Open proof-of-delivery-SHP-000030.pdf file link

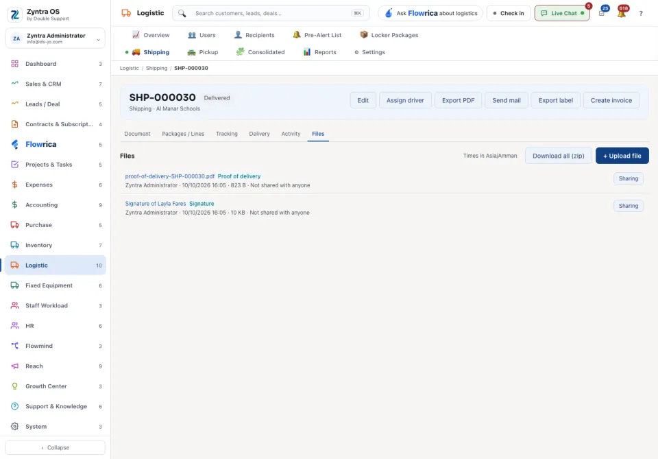pyautogui.click(x=169, y=176)
